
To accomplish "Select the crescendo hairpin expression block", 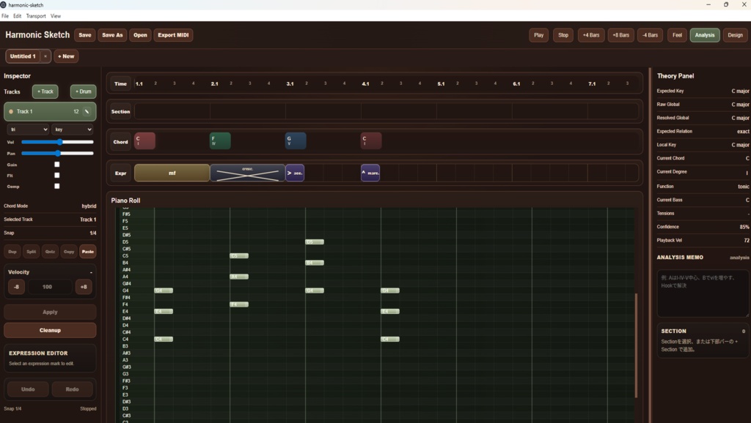I will click(x=248, y=173).
